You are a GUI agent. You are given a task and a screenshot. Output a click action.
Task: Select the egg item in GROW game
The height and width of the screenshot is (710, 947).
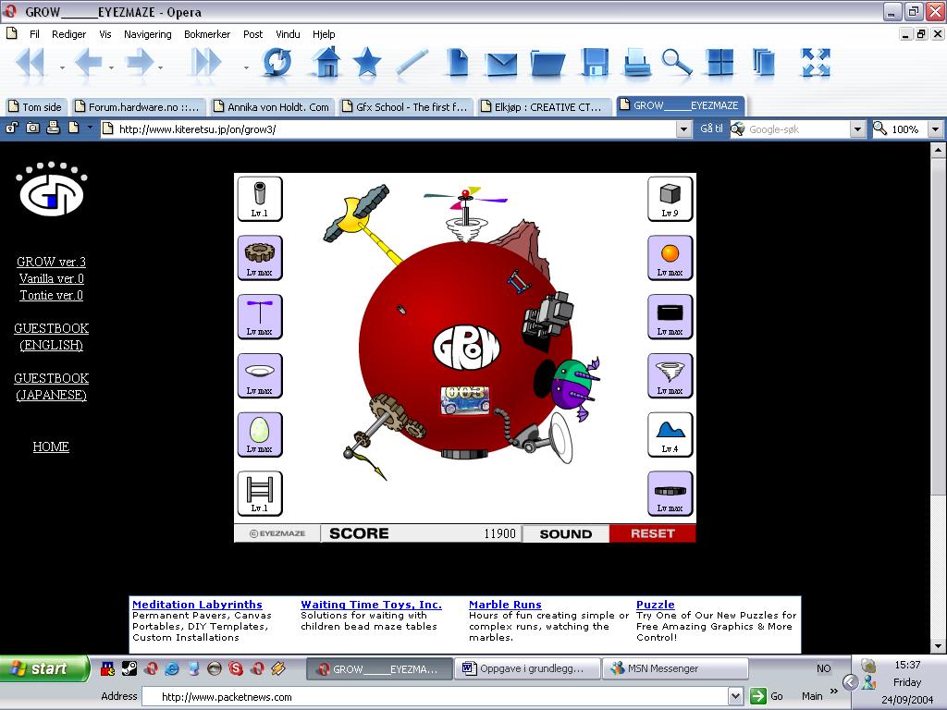[x=260, y=435]
